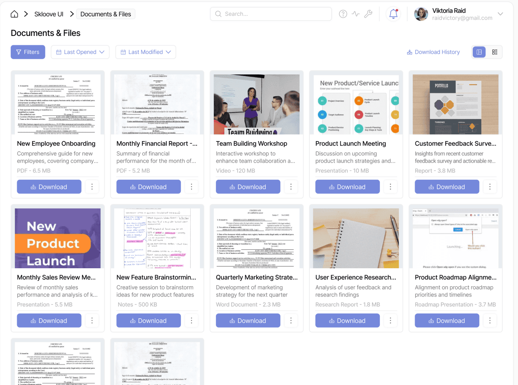This screenshot has height=385, width=518.
Task: Click the "Notes - 500 KB" file info
Action: 138,305
